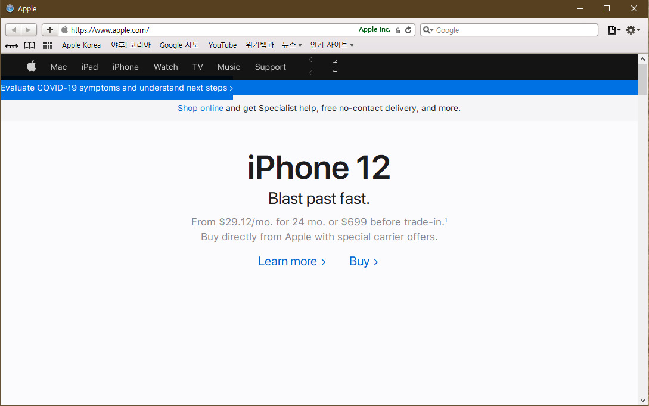Open Top Sites grid icon

[x=47, y=45]
